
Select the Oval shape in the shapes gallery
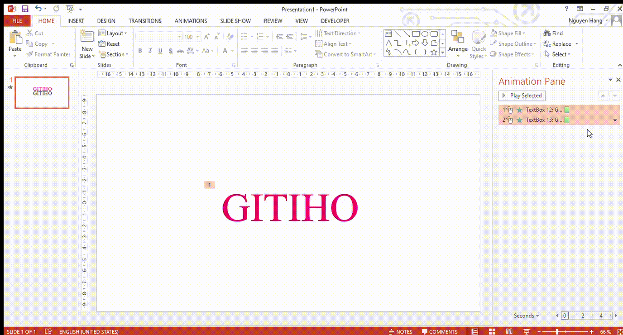point(425,33)
